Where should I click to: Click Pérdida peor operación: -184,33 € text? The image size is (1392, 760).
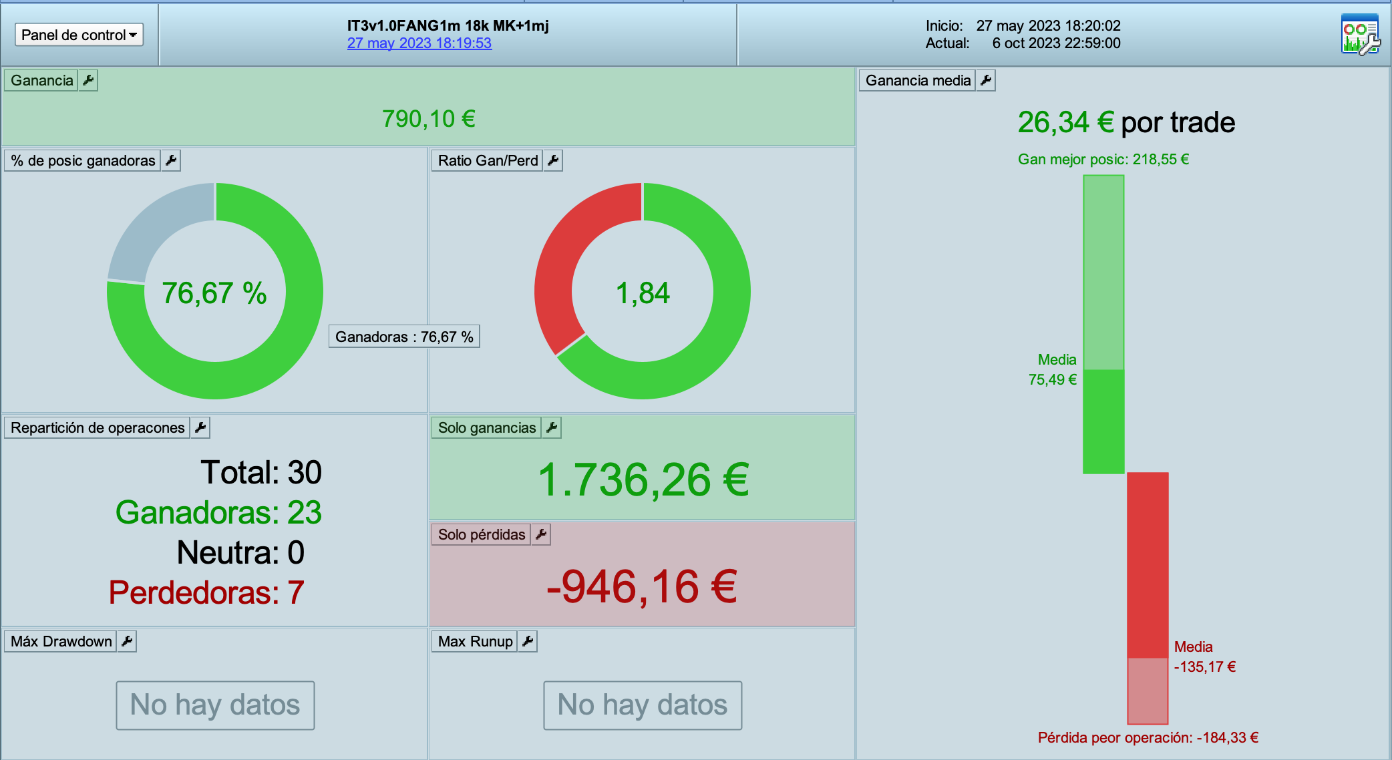(x=1148, y=738)
